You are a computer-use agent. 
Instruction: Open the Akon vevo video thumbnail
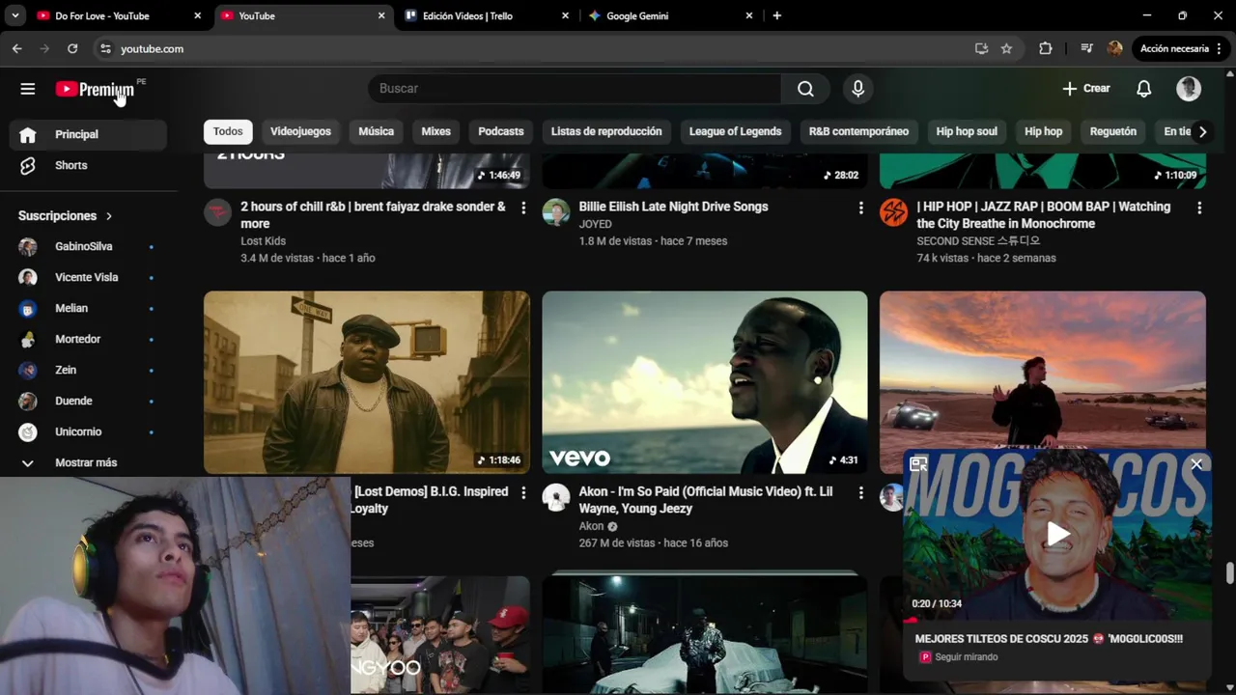(x=704, y=382)
